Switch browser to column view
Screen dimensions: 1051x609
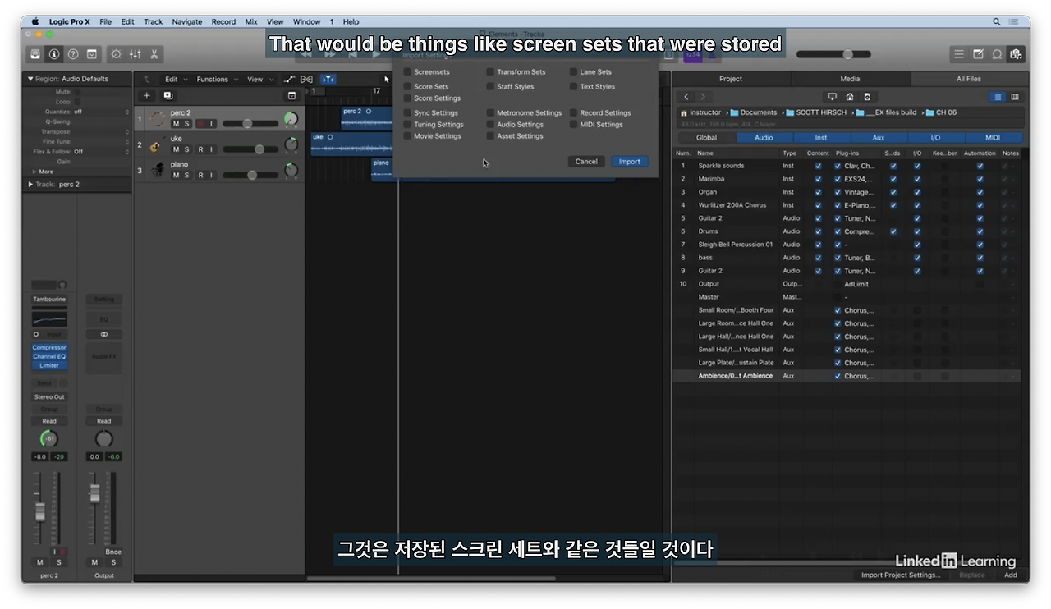(x=1015, y=97)
